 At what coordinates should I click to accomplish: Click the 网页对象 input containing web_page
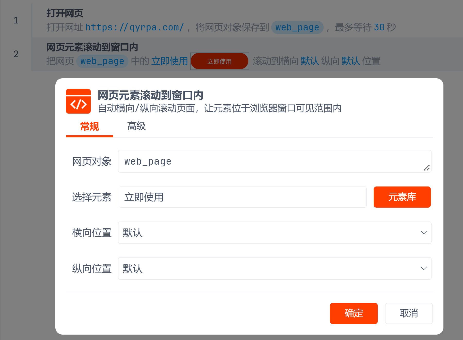[270, 161]
